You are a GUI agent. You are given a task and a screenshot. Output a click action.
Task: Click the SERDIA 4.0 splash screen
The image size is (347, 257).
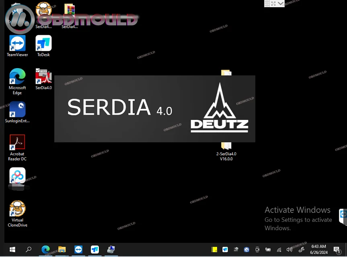pos(155,109)
